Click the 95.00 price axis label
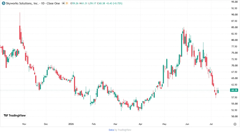240x133 pixels. 234,2
